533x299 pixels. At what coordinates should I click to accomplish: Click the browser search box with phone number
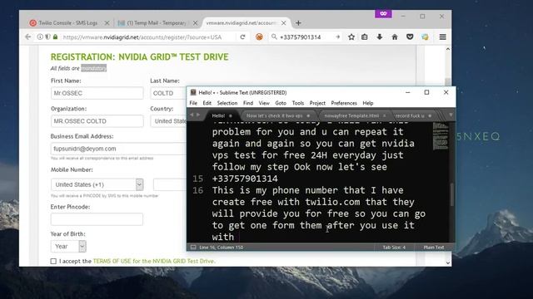[305, 37]
